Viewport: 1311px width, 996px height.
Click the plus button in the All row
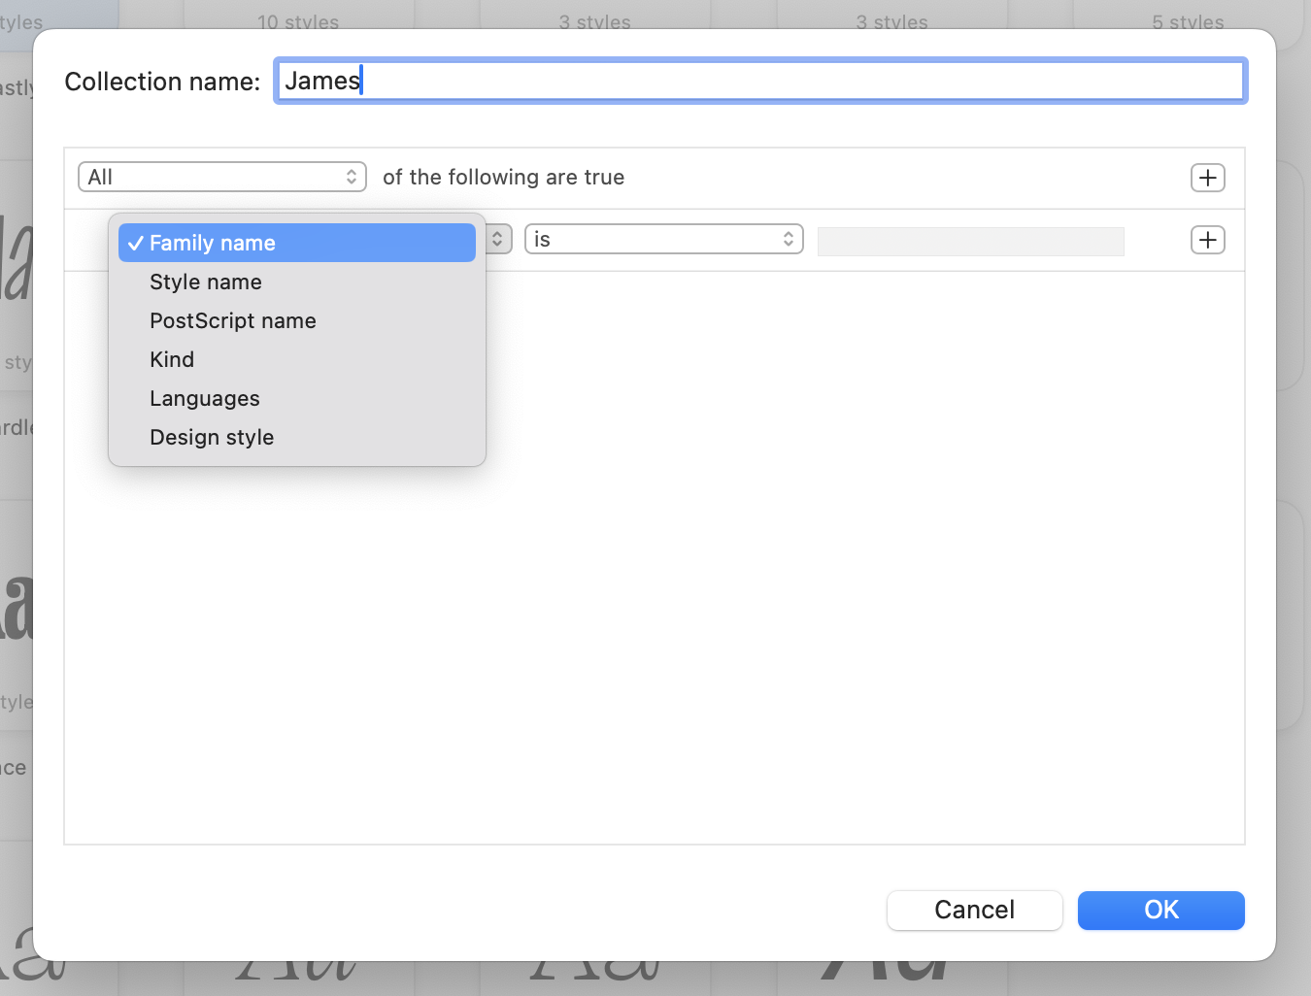coord(1207,178)
